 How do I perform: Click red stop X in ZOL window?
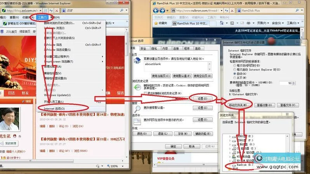tap(57, 10)
